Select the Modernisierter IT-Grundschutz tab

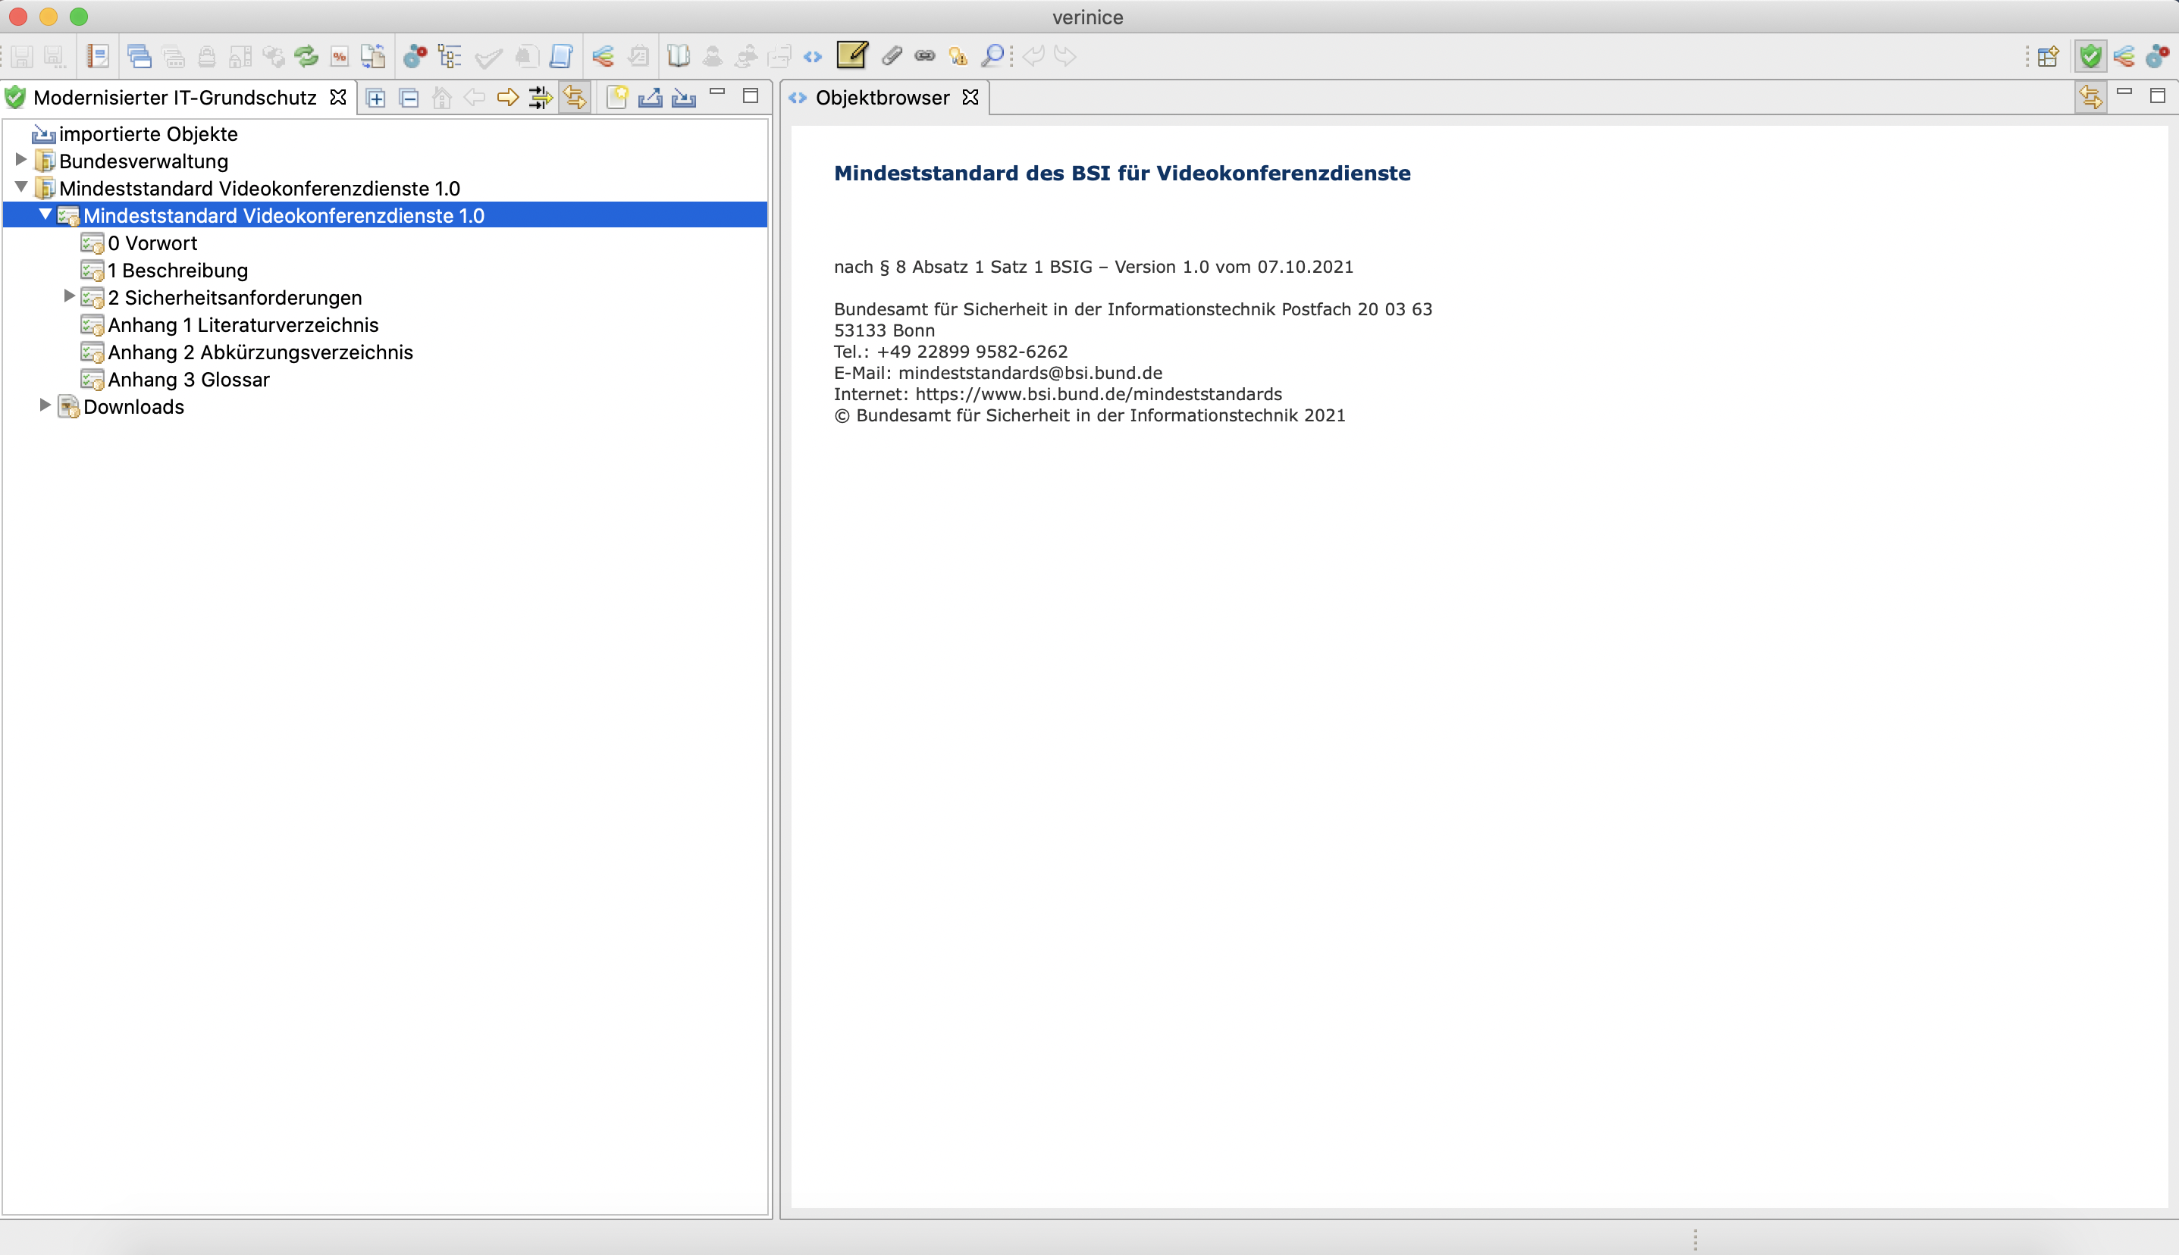click(175, 99)
